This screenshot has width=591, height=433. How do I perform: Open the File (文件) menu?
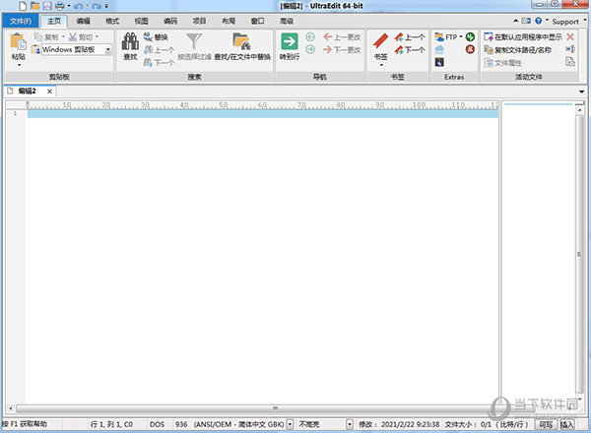pyautogui.click(x=21, y=21)
